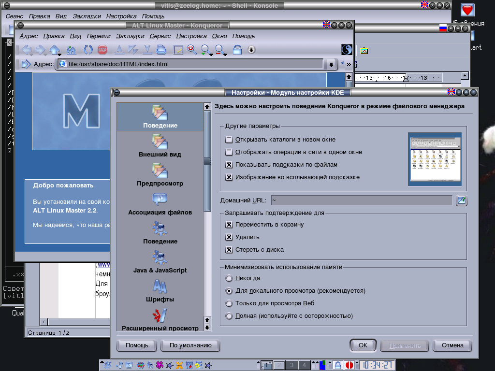Uncheck Показывать подсказки по файлам
This screenshot has height=371, width=495.
229,165
